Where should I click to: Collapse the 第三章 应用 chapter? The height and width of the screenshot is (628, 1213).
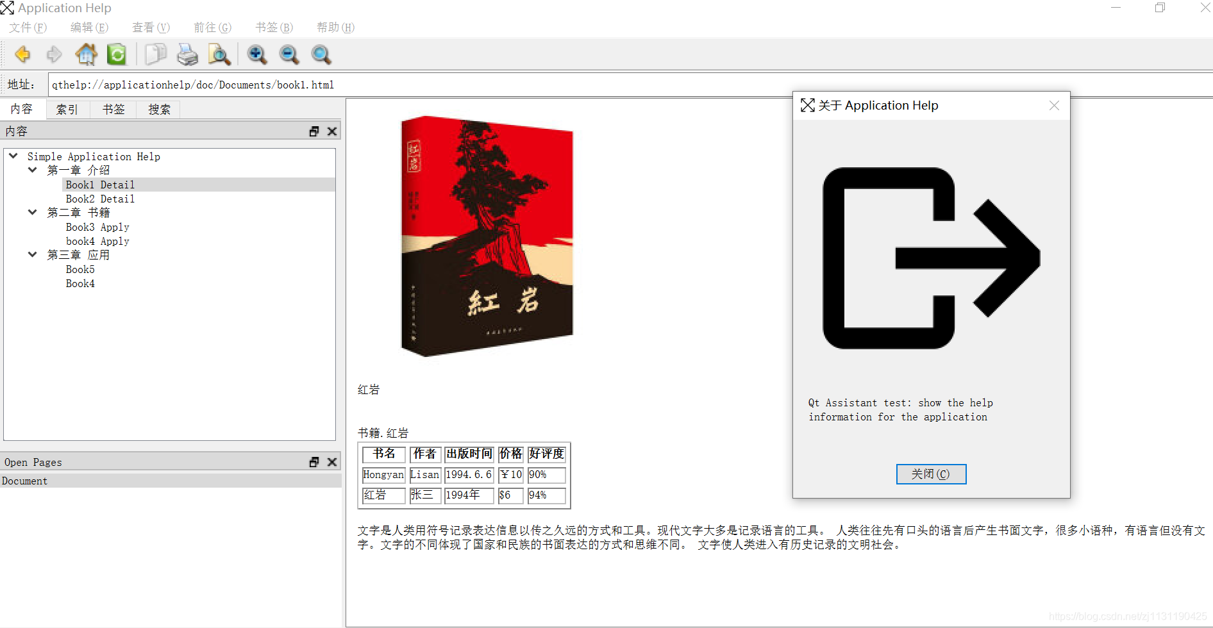[32, 254]
